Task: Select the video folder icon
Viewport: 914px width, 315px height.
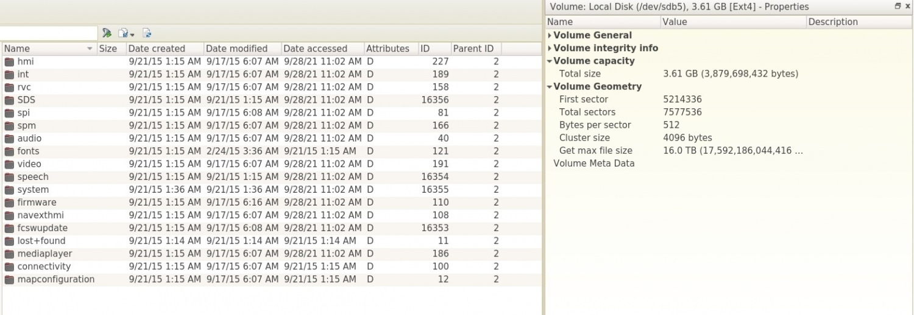Action: pyautogui.click(x=9, y=164)
